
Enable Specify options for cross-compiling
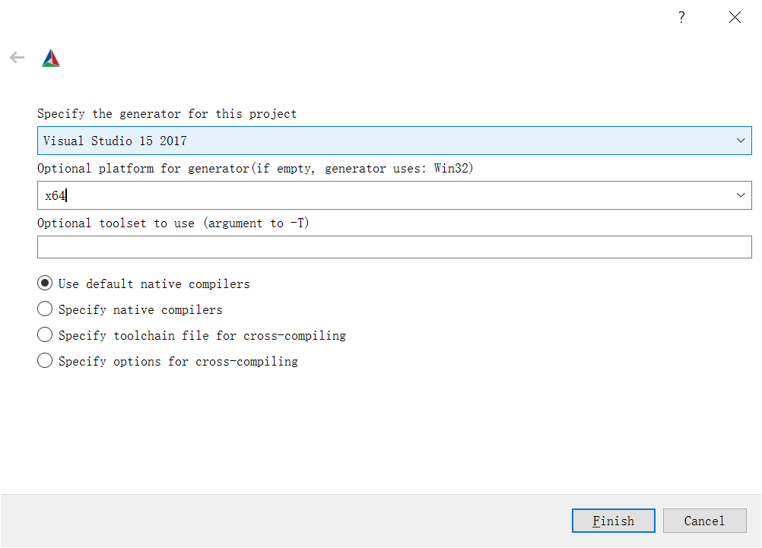pyautogui.click(x=167, y=361)
